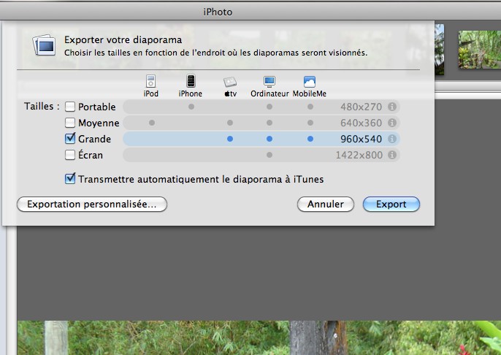
Task: Show info for 640x360 size
Action: pos(392,123)
